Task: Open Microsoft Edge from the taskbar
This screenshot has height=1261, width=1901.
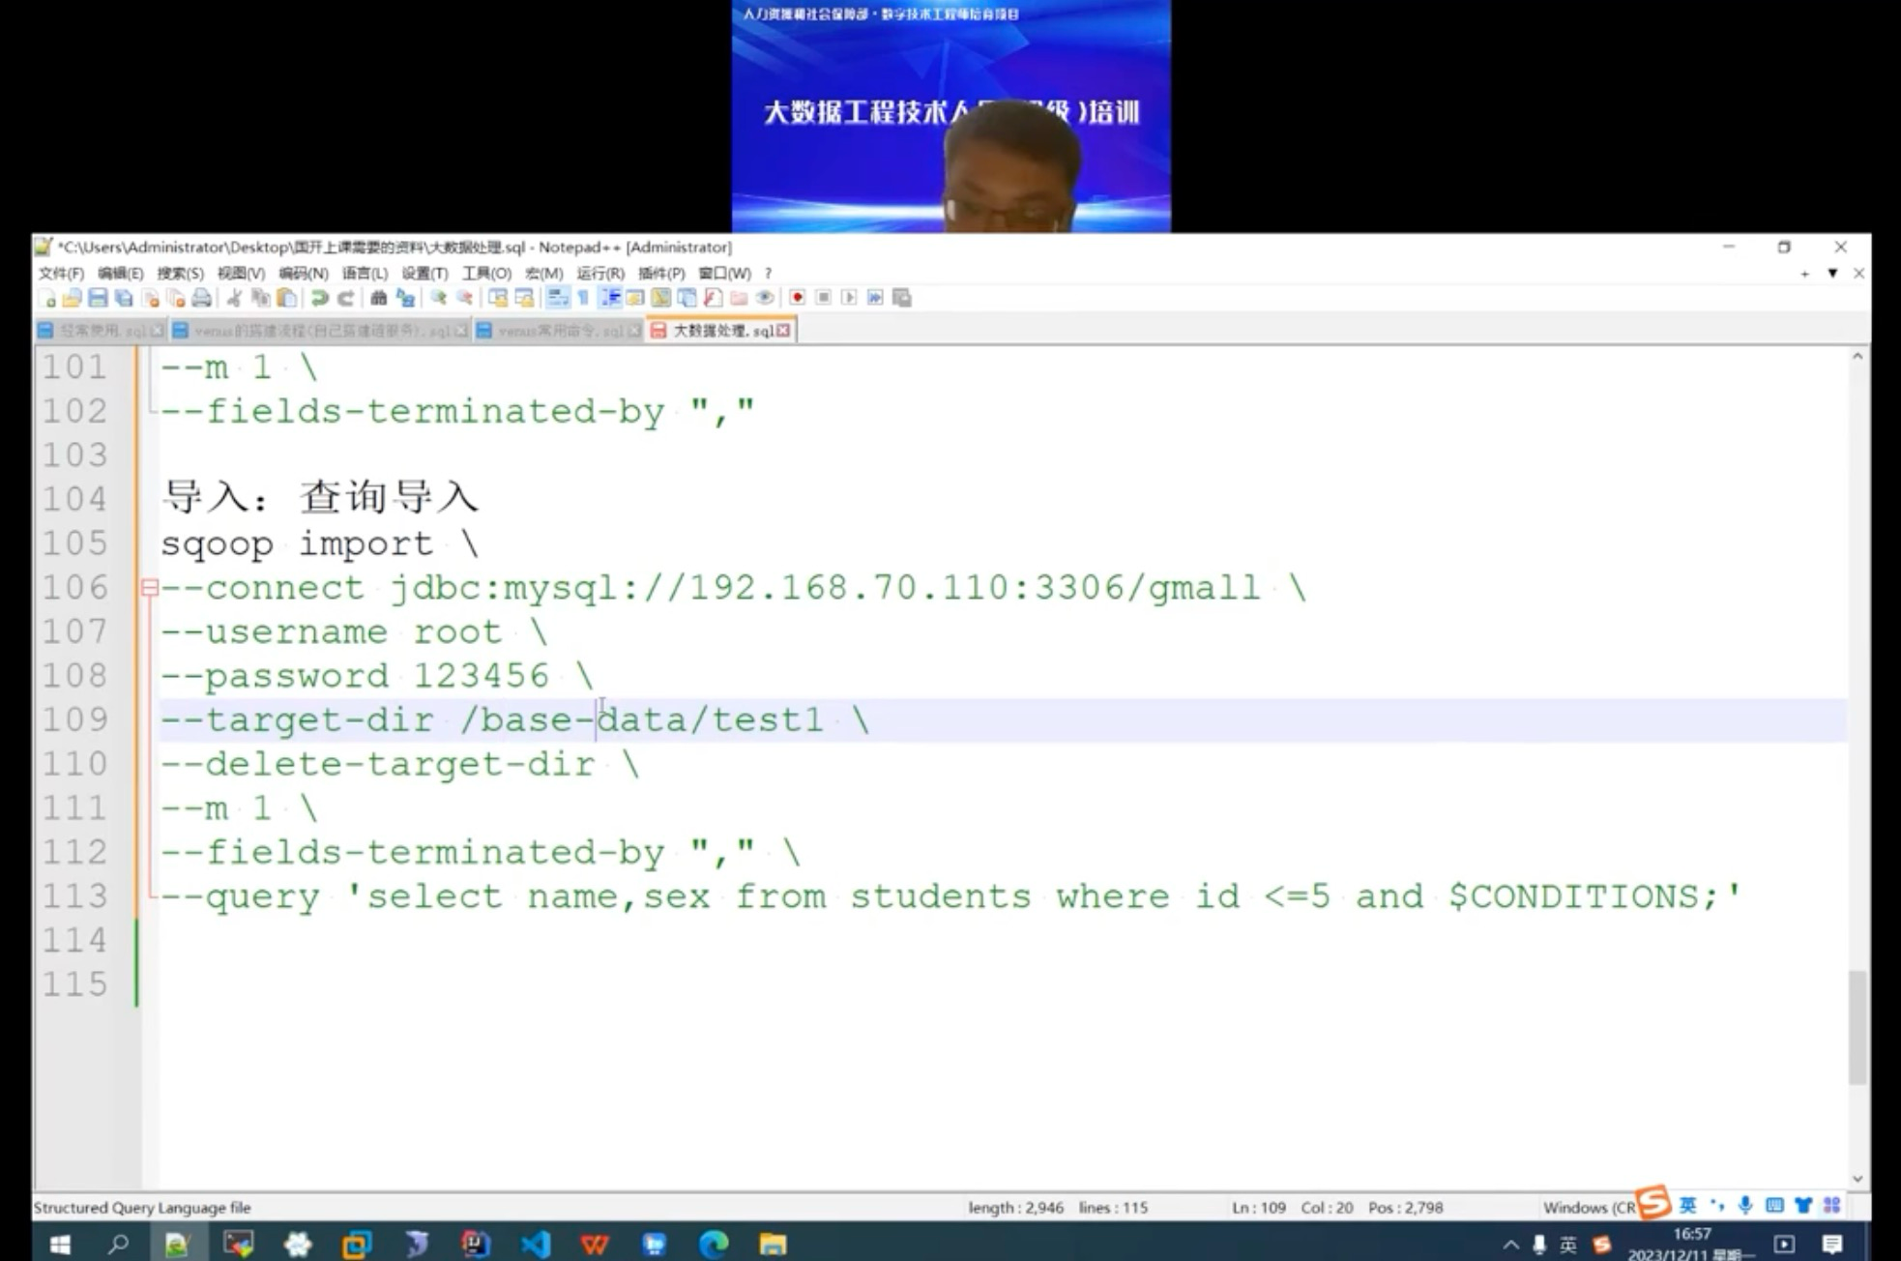Action: coord(714,1245)
